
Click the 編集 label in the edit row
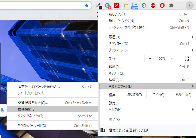click(112, 95)
